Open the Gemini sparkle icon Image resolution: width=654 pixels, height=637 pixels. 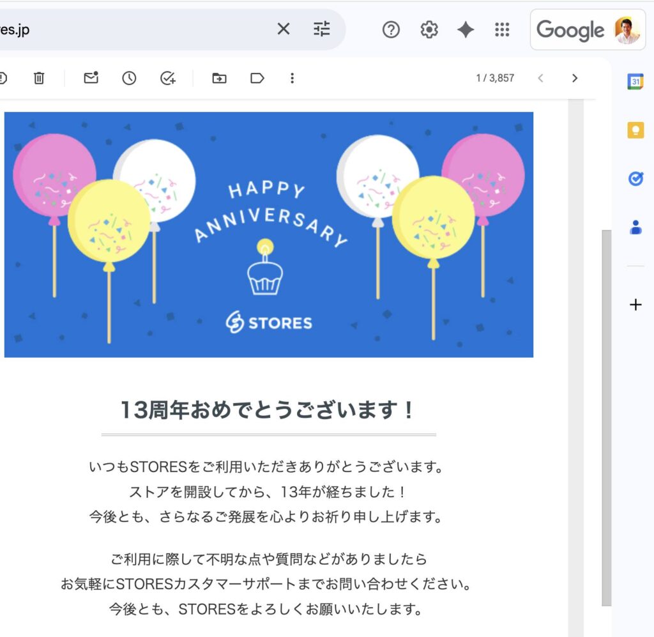click(x=466, y=29)
